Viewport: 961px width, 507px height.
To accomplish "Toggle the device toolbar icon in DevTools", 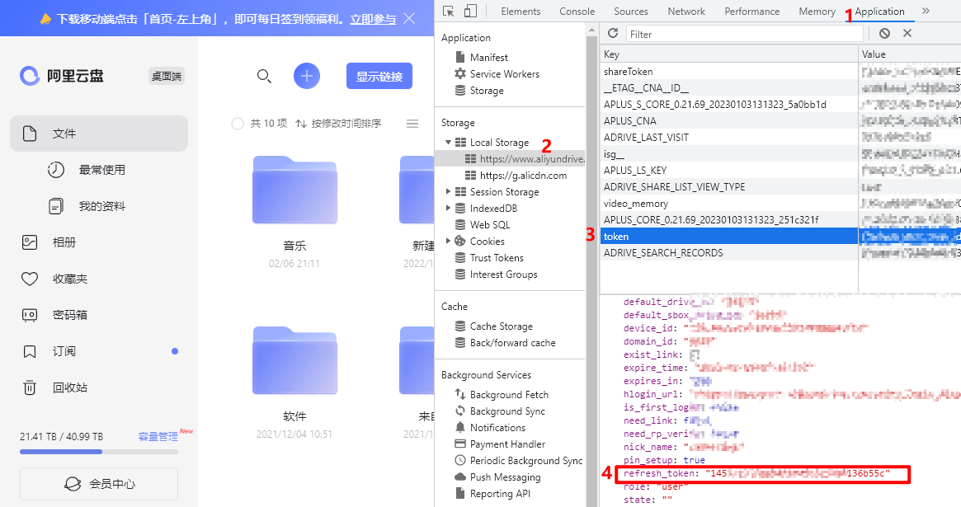I will click(x=470, y=11).
